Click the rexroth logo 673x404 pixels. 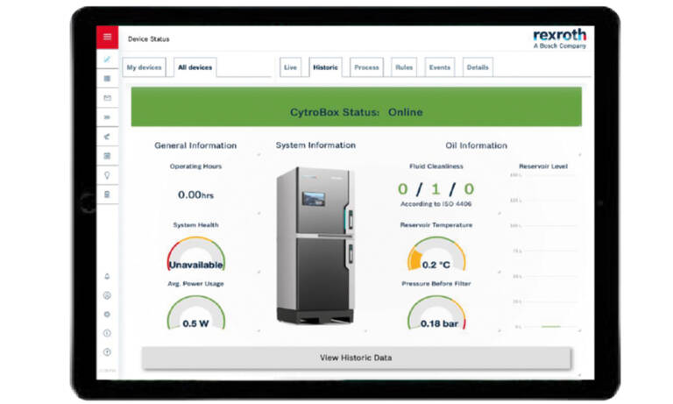[x=560, y=39]
